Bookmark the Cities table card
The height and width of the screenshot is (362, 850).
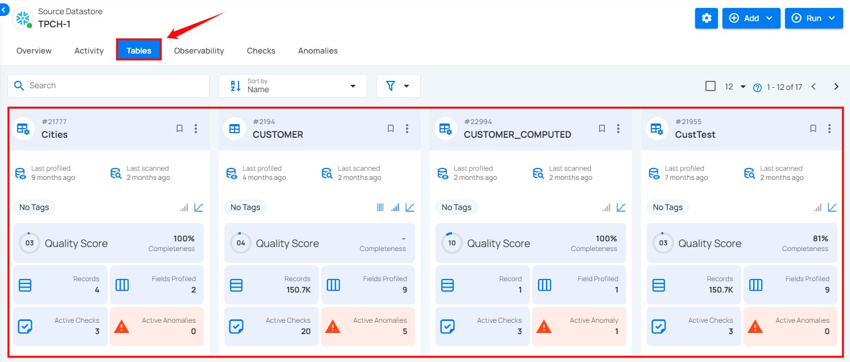tap(179, 129)
